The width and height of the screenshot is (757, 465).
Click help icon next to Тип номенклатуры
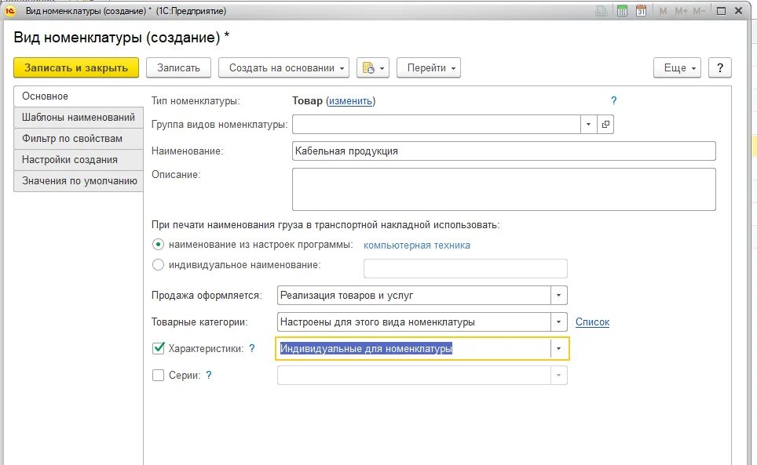point(613,100)
